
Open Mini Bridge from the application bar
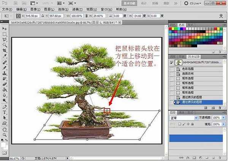(x=24, y=3)
